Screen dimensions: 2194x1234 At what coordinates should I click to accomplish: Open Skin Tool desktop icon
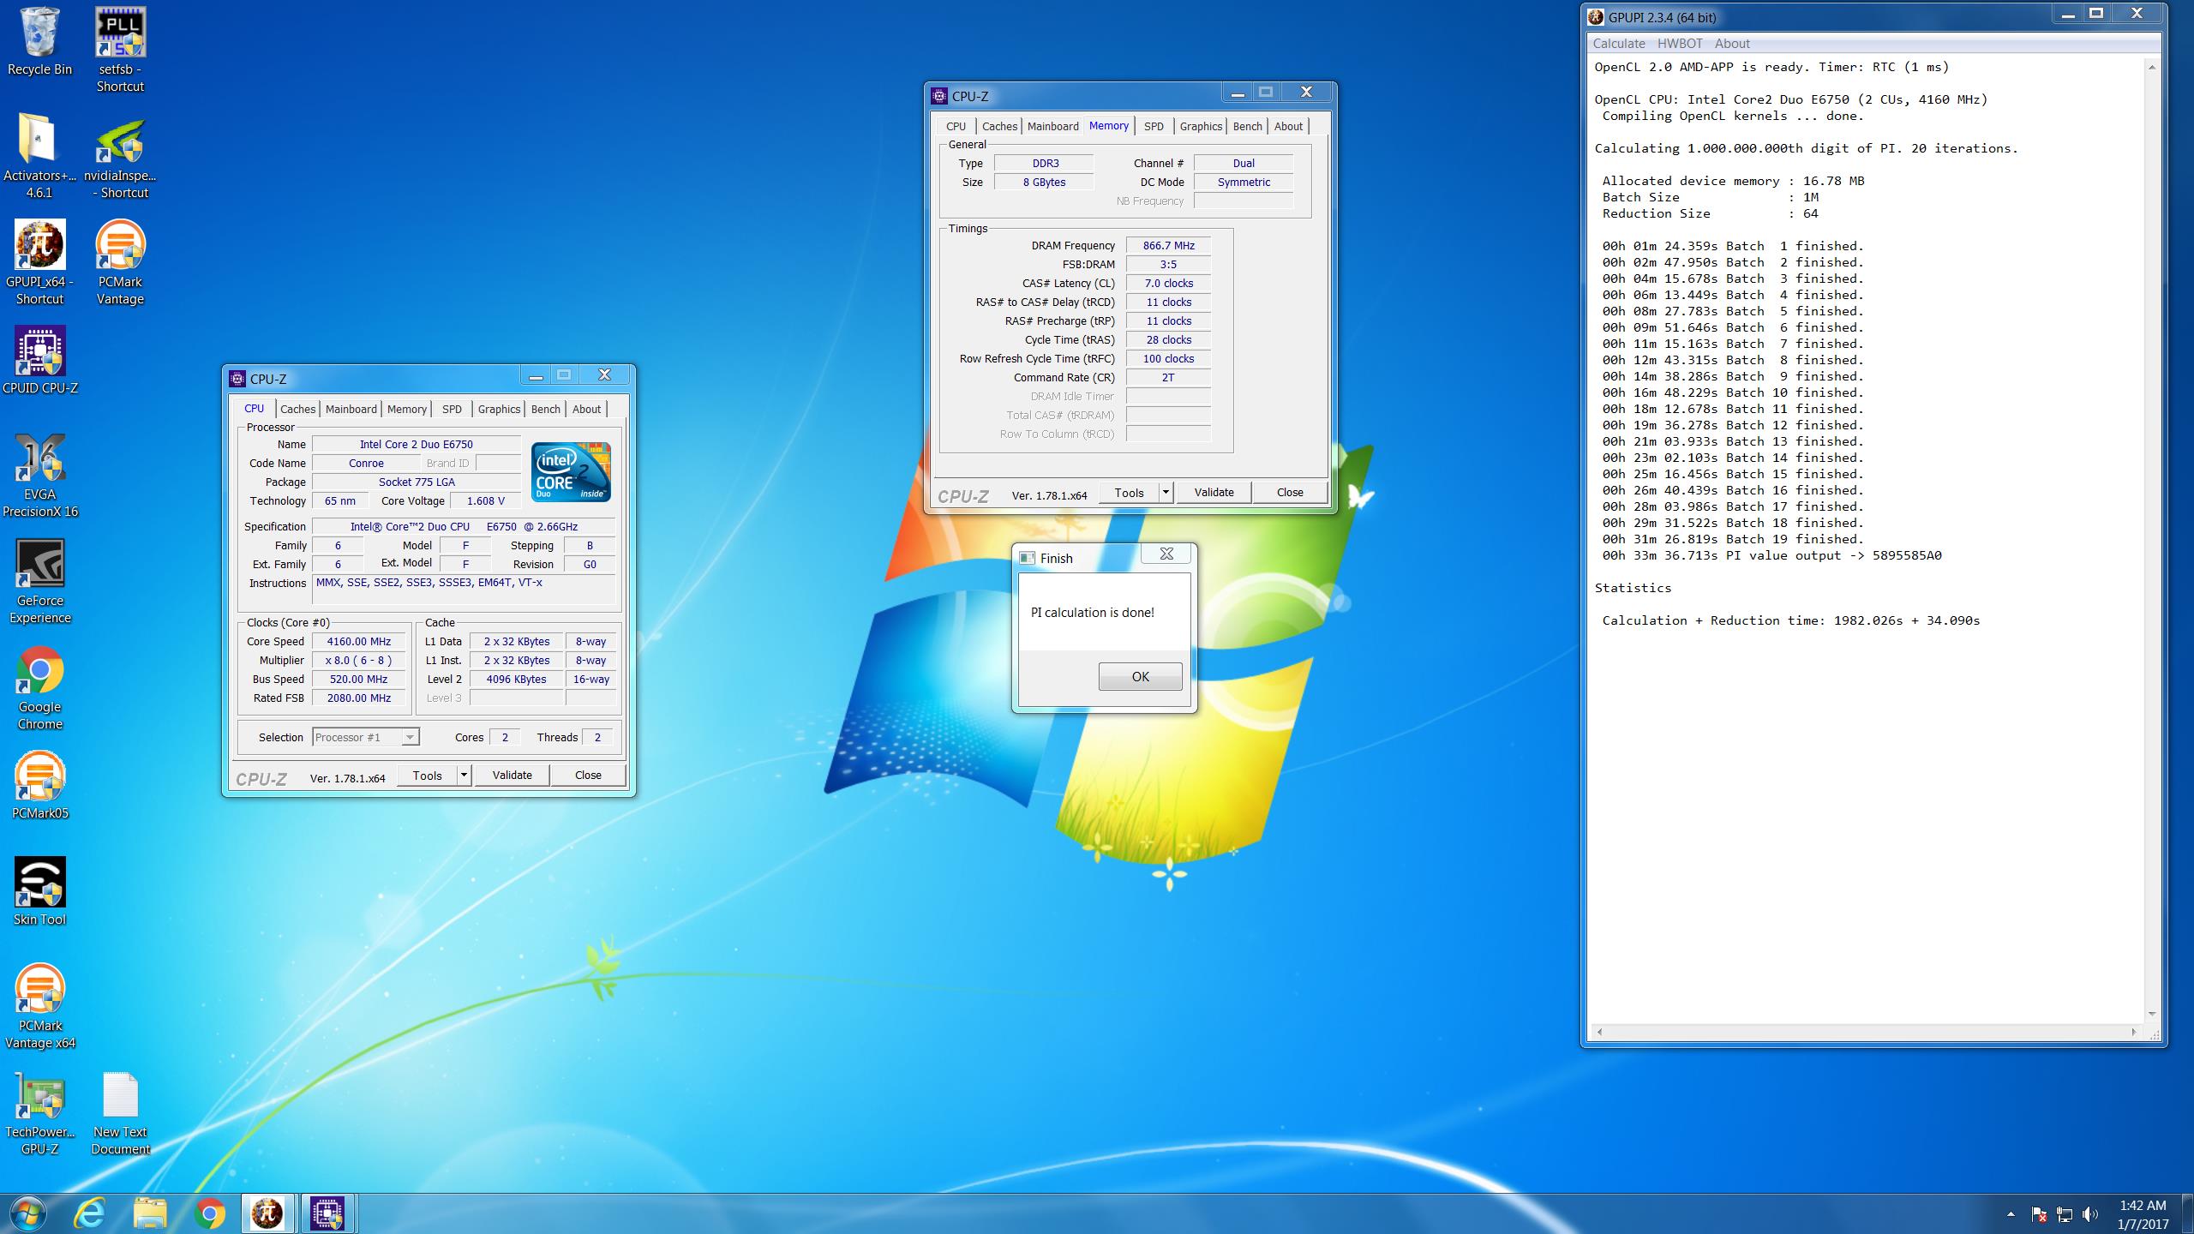(39, 891)
